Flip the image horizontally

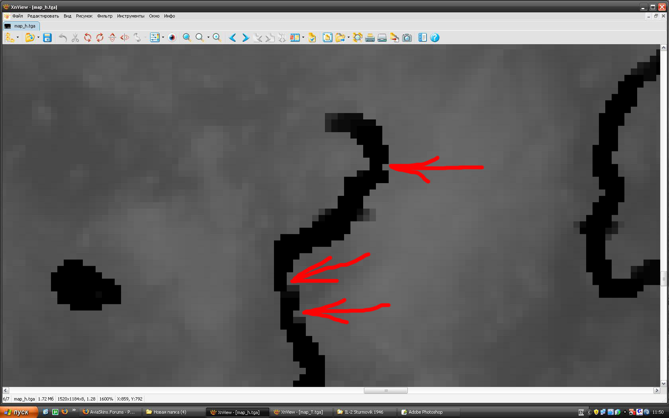tap(125, 37)
